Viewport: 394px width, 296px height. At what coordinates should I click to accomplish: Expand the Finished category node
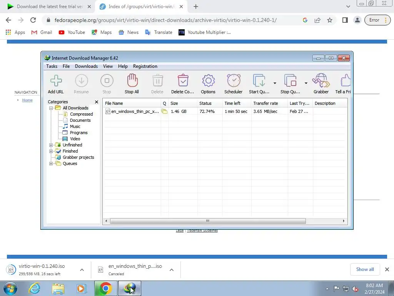click(x=51, y=151)
